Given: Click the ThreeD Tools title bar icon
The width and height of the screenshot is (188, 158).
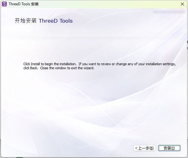Looking at the screenshot, I should click(x=4, y=4).
